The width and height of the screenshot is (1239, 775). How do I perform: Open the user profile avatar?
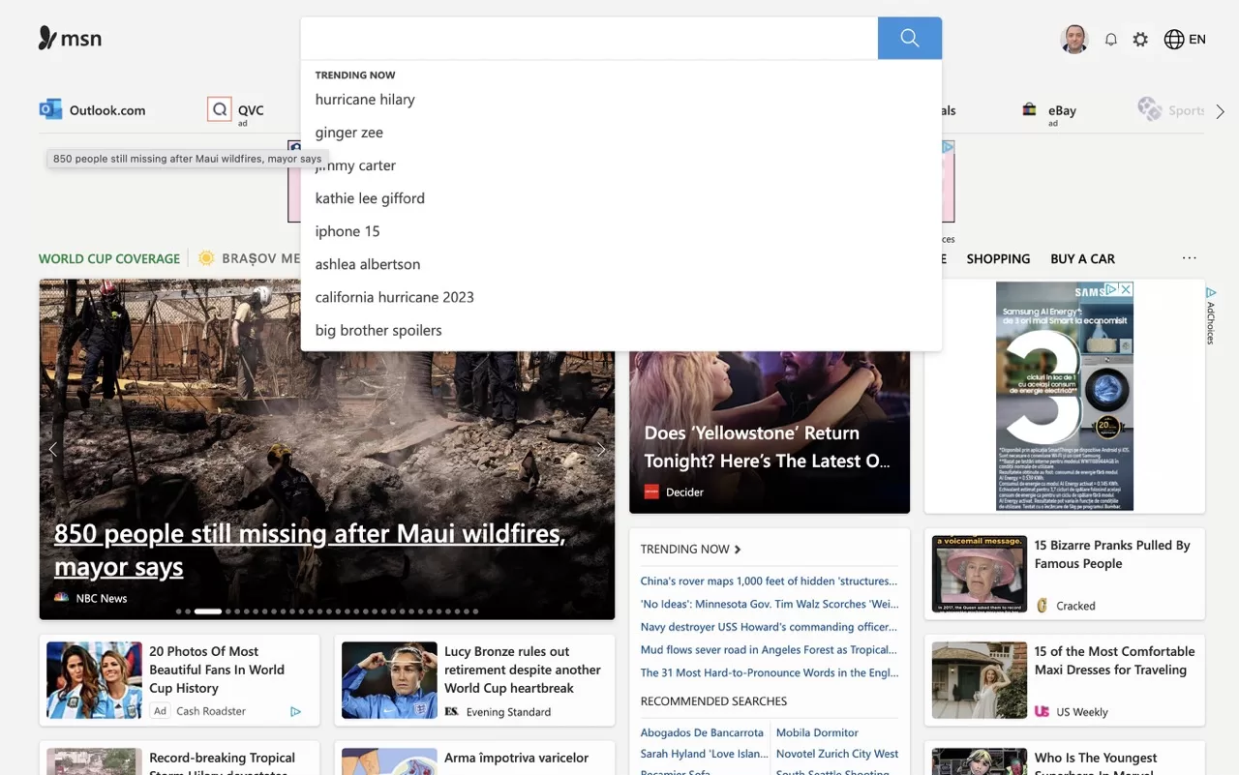1074,40
